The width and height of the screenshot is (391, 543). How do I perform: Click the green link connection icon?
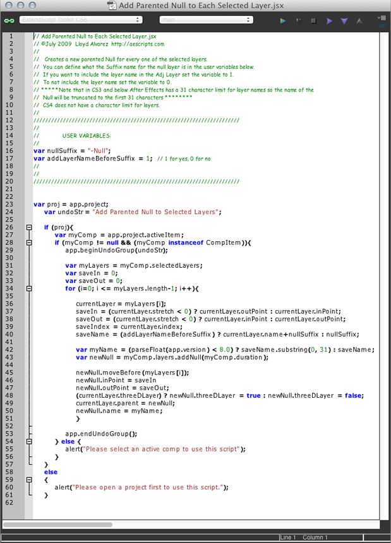(9, 20)
